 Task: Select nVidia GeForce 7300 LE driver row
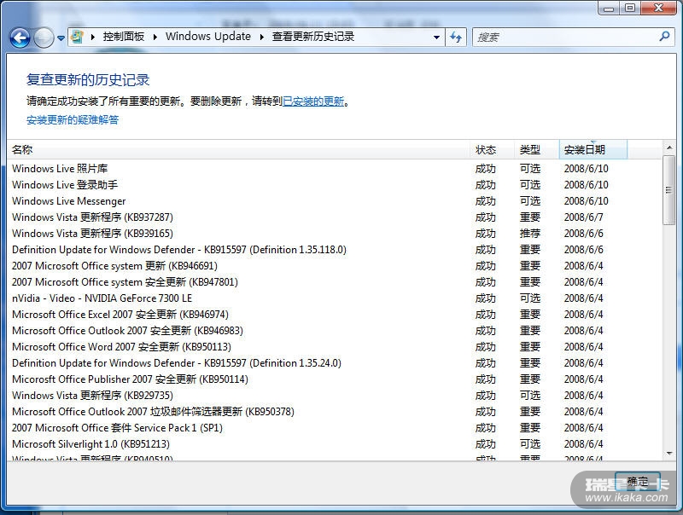(335, 298)
